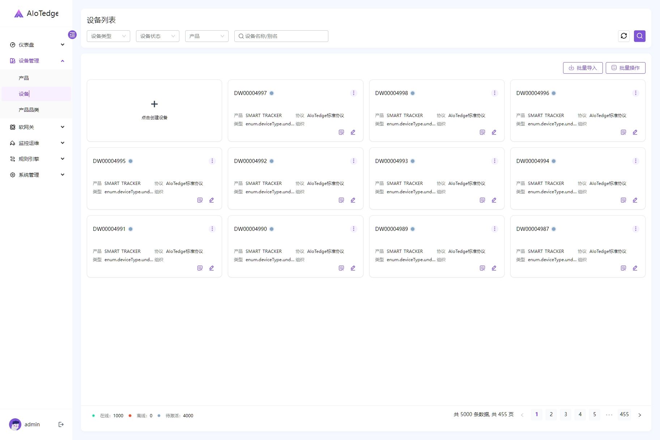Click the purple search icon button
Image resolution: width=660 pixels, height=440 pixels.
click(x=640, y=36)
